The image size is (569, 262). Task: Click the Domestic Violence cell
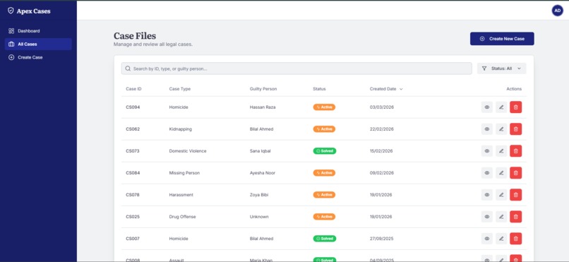tap(188, 151)
